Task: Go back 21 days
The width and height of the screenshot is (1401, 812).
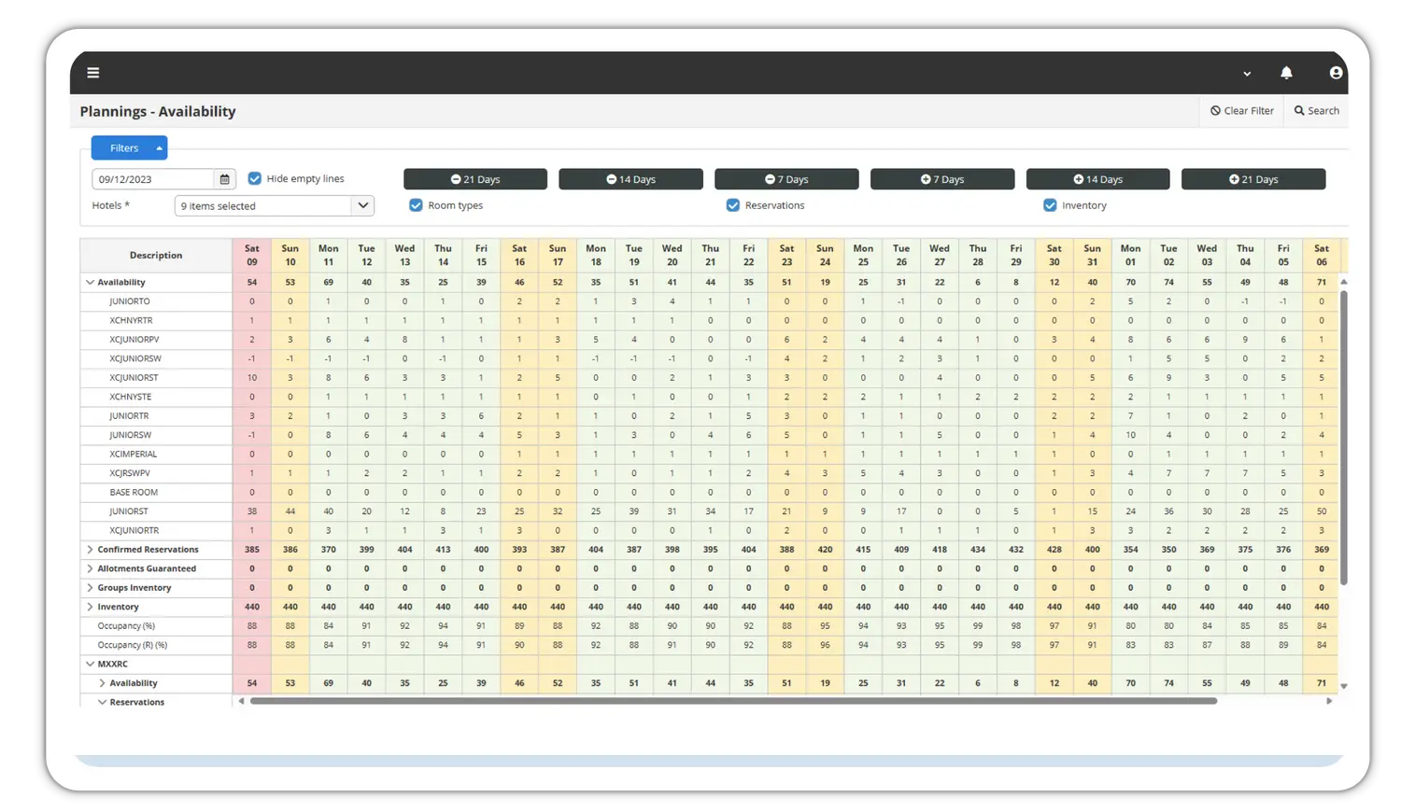Action: (x=475, y=179)
